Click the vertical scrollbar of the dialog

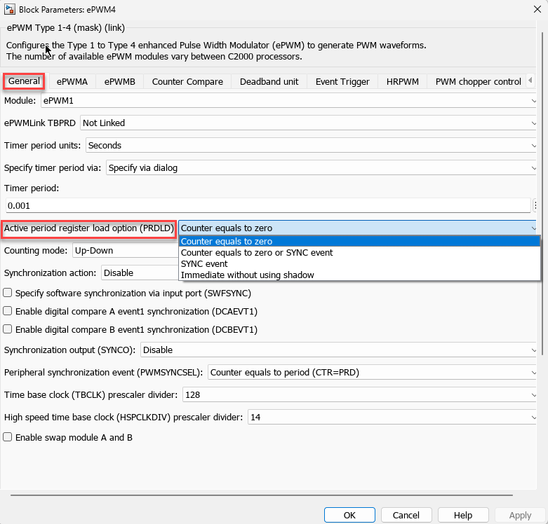point(543,193)
